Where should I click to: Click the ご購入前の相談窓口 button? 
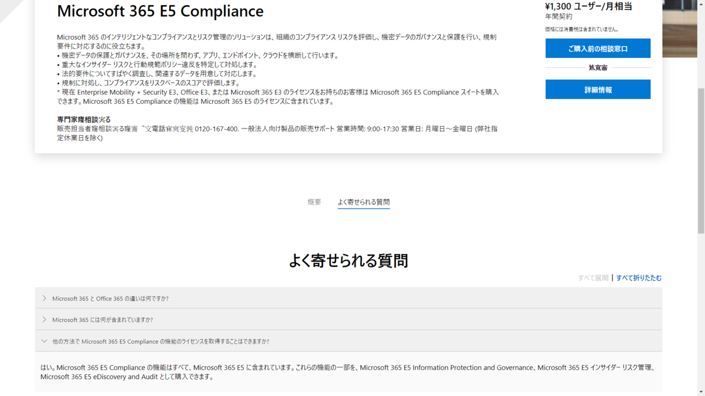597,49
